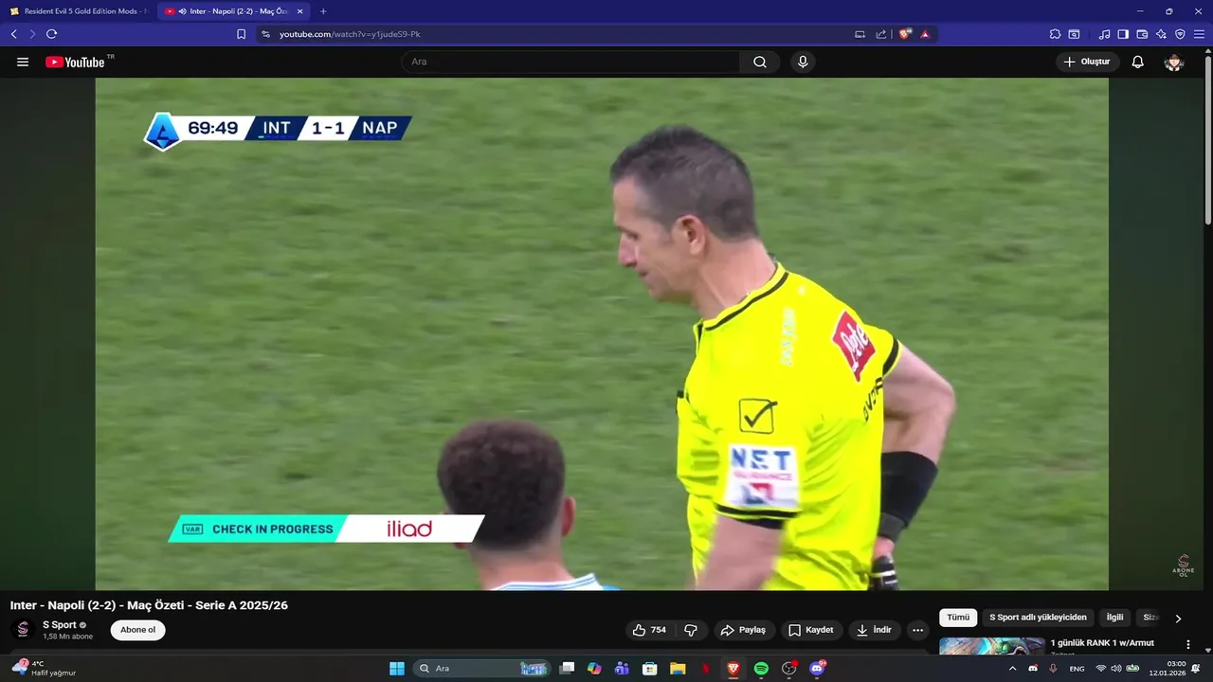Select the S Sport adlı yükleyiciden chip
Image resolution: width=1213 pixels, height=682 pixels.
[x=1038, y=618]
